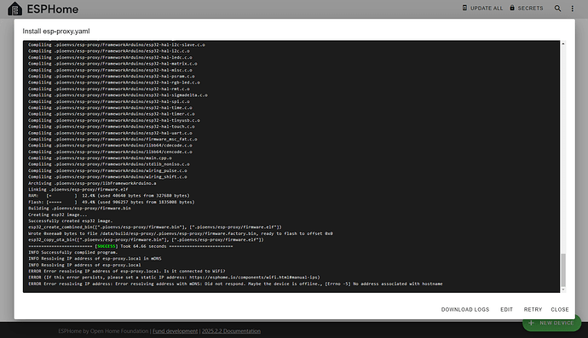
Task: Click the static IP address hint error line
Action: [174, 278]
